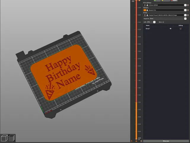
Task: Click the lower layer slider thumb at 0.20
Action: pyautogui.click(x=136, y=139)
